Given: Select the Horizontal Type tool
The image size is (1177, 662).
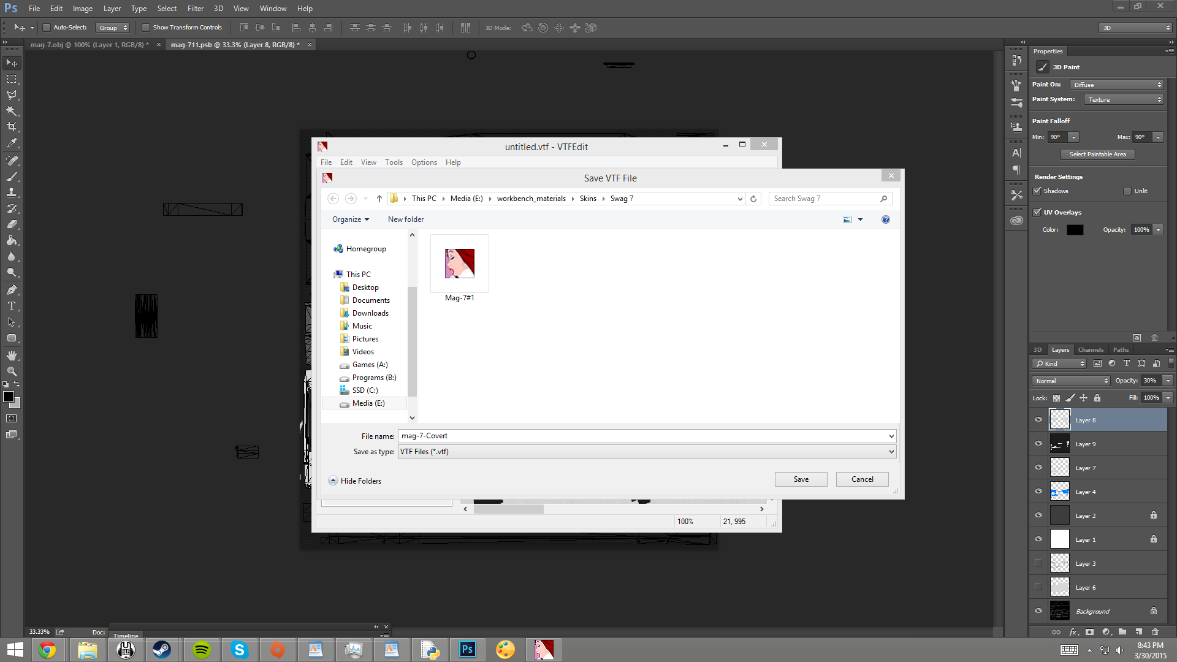Looking at the screenshot, I should coord(12,306).
